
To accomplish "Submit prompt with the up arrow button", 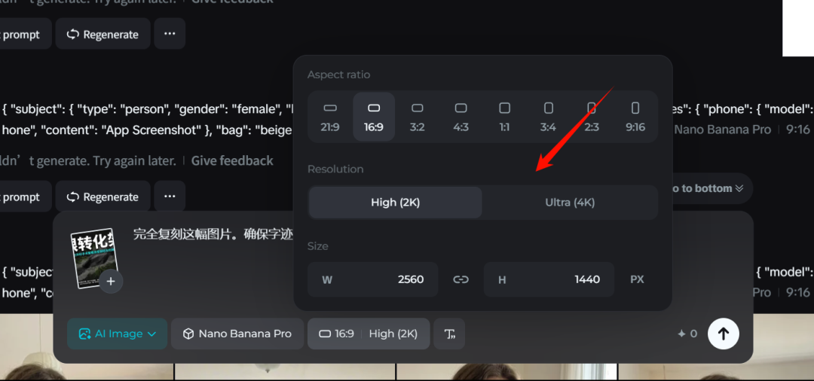I will (x=723, y=334).
